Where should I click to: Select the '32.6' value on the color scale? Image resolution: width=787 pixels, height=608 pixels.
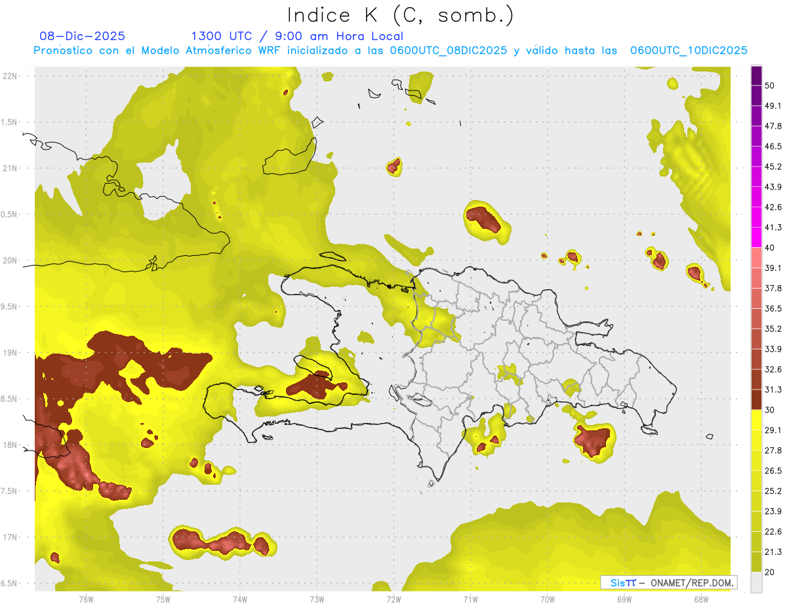point(773,369)
